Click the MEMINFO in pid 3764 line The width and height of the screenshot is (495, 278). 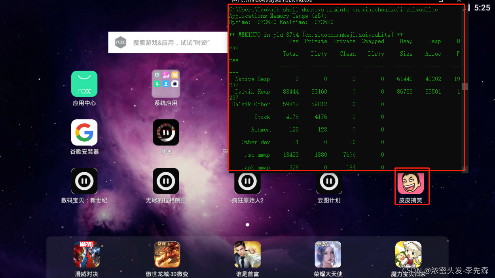316,35
